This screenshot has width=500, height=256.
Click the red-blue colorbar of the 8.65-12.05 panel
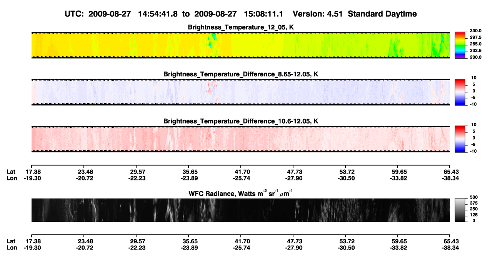tap(460, 92)
